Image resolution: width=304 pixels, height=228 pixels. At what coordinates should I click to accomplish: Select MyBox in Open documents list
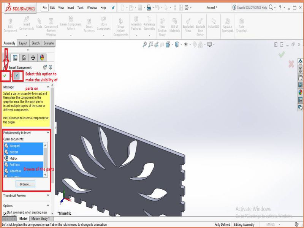click(24, 158)
